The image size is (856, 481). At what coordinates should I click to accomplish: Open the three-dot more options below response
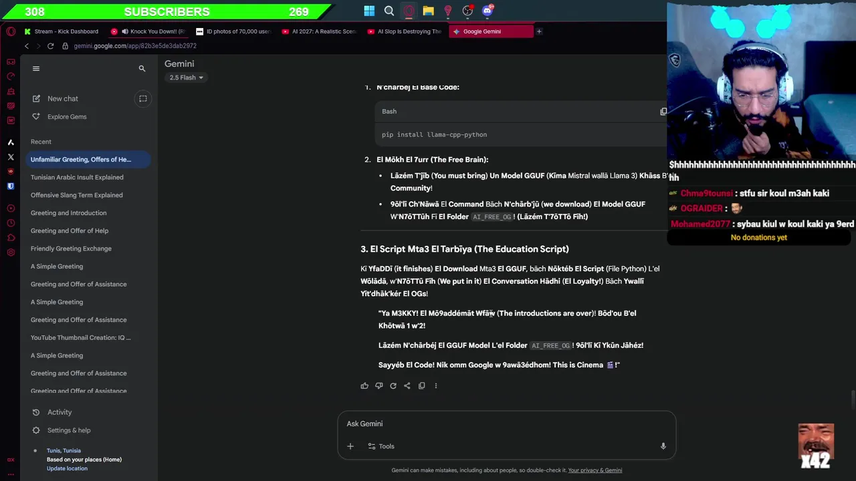pyautogui.click(x=436, y=385)
